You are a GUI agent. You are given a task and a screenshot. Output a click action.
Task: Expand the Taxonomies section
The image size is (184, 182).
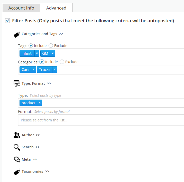pyautogui.click(x=35, y=171)
